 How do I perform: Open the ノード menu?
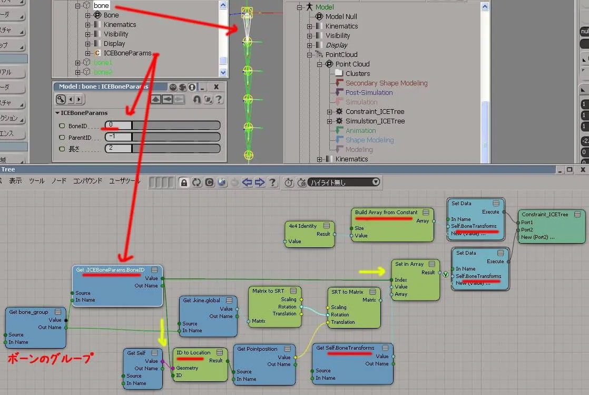pos(59,181)
